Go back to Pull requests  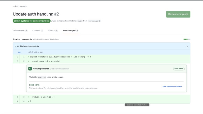(x=20, y=6)
